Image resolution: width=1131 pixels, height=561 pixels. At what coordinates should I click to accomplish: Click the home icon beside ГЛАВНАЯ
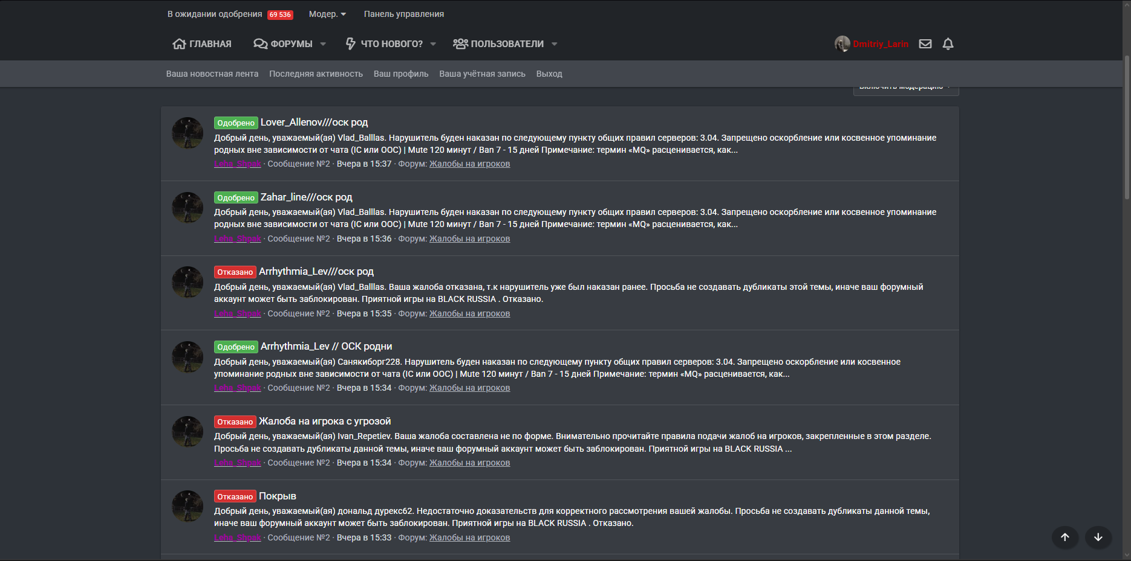[x=179, y=44]
